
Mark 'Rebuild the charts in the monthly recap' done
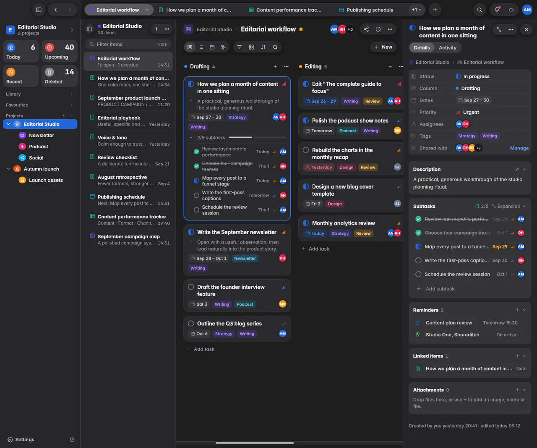(x=306, y=150)
